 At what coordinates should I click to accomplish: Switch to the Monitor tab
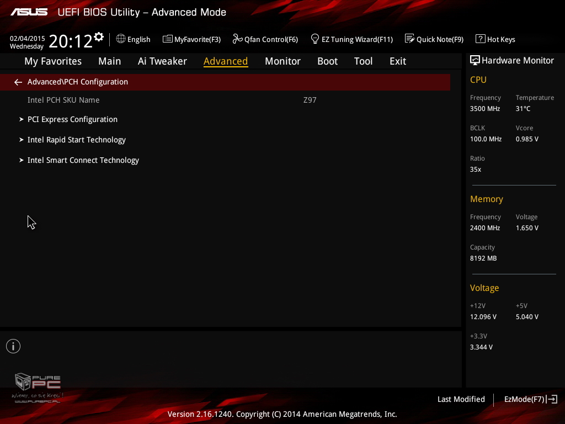(282, 61)
